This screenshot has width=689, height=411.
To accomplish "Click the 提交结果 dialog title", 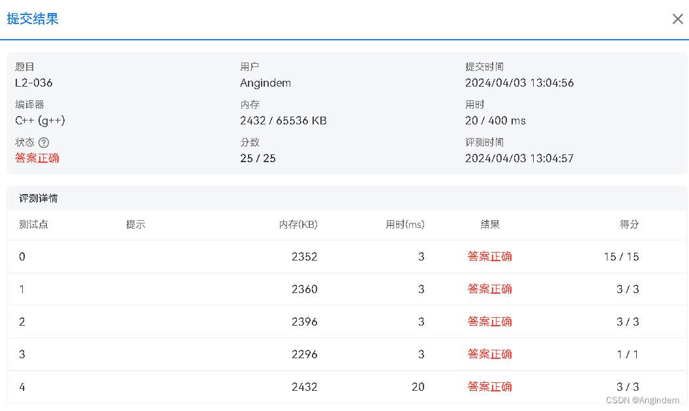I will (33, 19).
